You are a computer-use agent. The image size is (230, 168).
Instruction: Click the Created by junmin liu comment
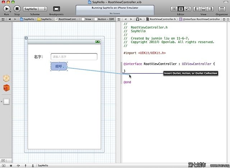tap(156, 38)
